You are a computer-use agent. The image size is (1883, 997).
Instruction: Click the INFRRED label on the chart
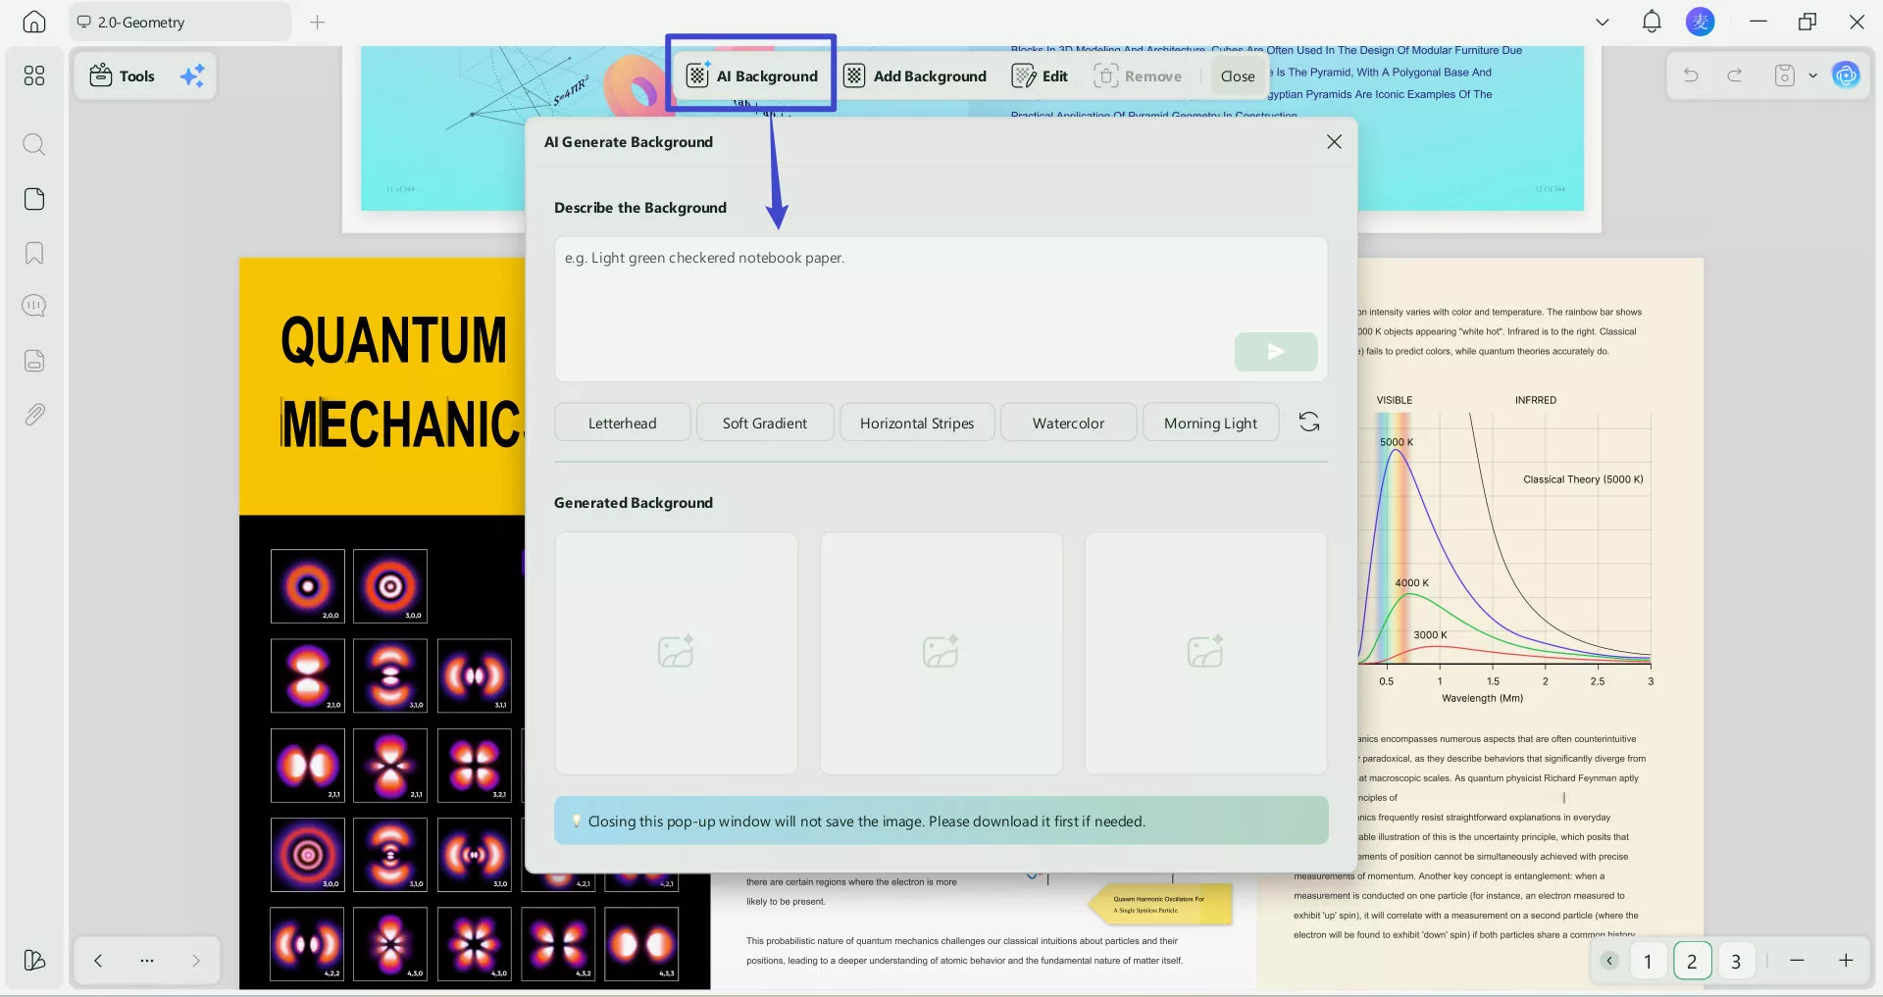[x=1536, y=400]
